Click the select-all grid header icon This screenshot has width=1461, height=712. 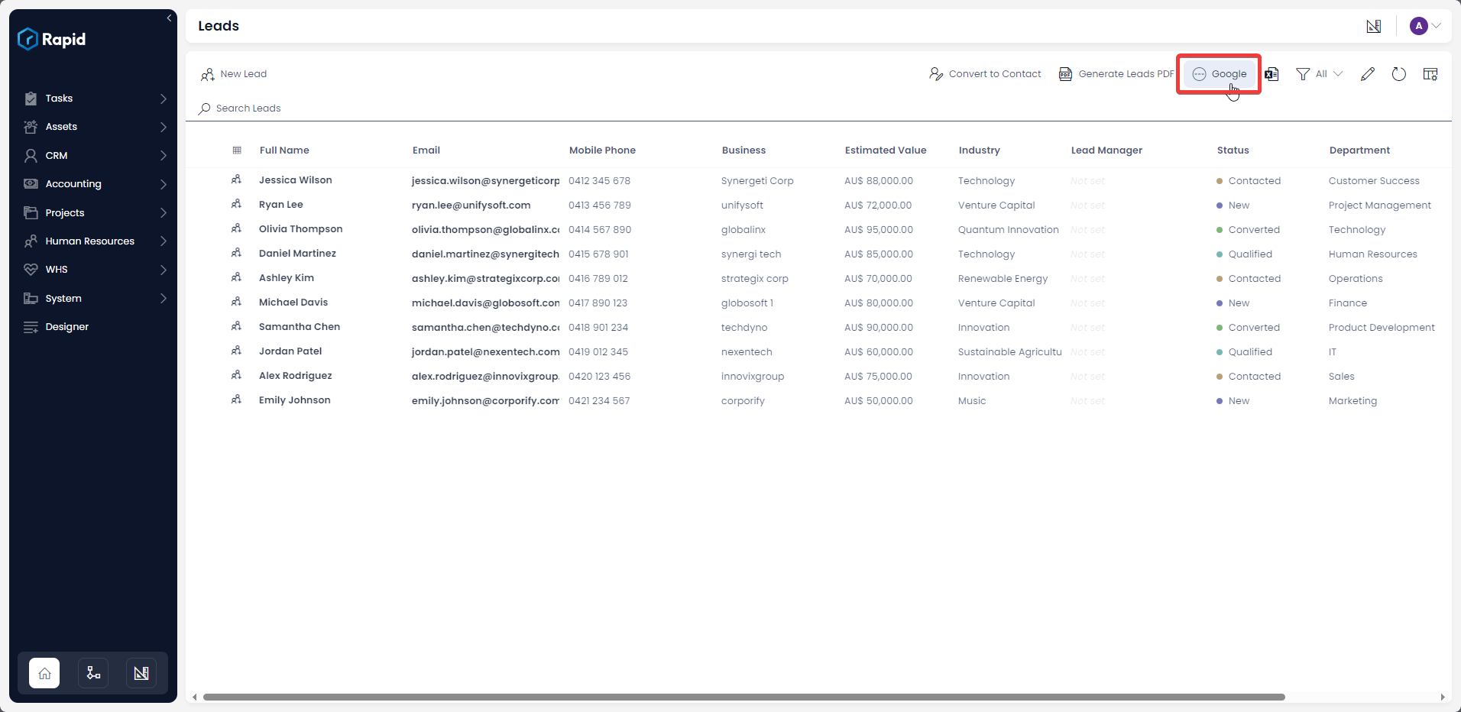tap(237, 150)
